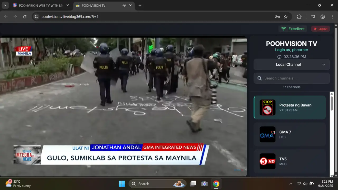The height and width of the screenshot is (190, 338).
Task: Open the Chrome three-dot menu
Action: [x=332, y=17]
